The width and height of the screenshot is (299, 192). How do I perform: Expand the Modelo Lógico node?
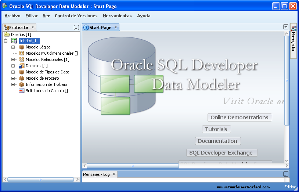13,47
